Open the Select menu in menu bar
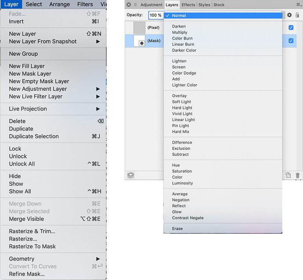 34,4
